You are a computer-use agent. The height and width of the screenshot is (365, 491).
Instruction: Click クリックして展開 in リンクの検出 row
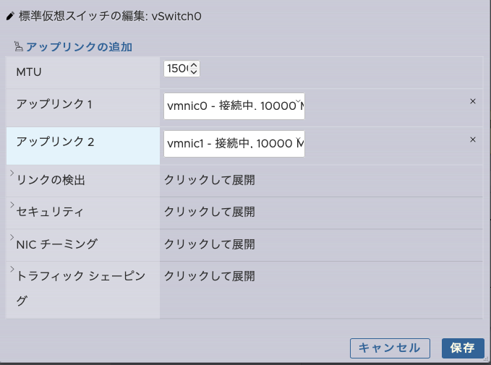tap(210, 180)
